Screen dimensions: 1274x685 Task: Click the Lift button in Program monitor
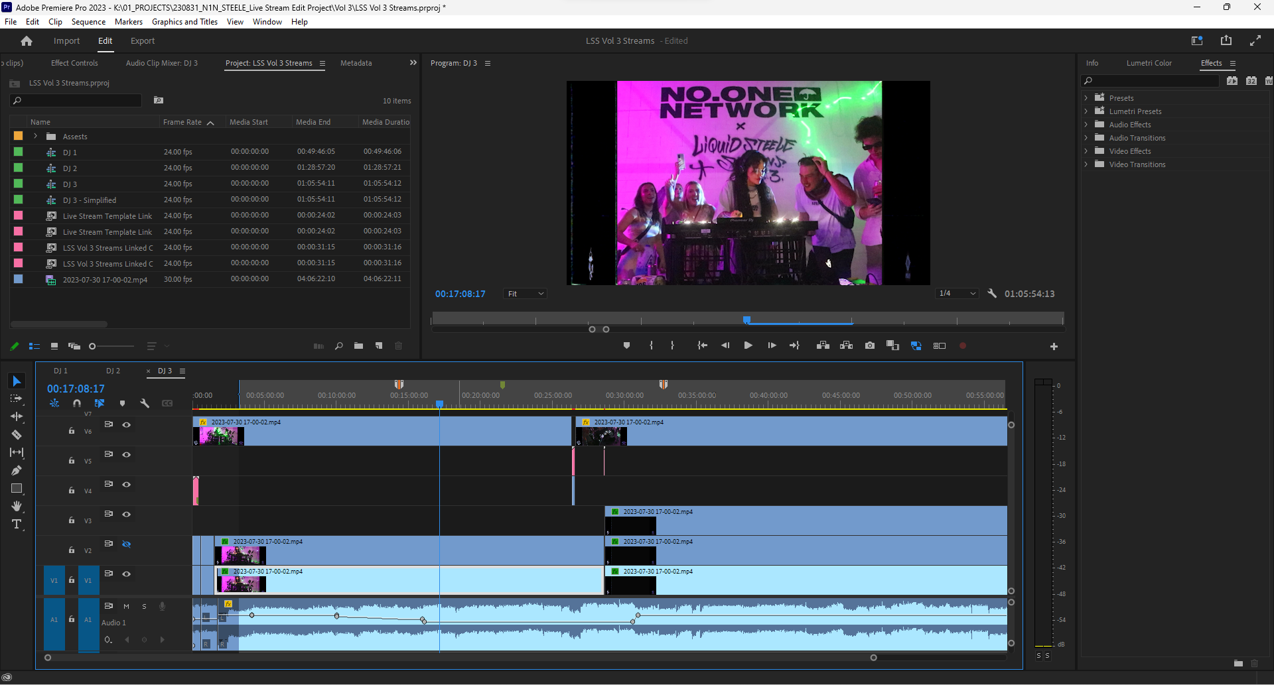click(x=823, y=345)
